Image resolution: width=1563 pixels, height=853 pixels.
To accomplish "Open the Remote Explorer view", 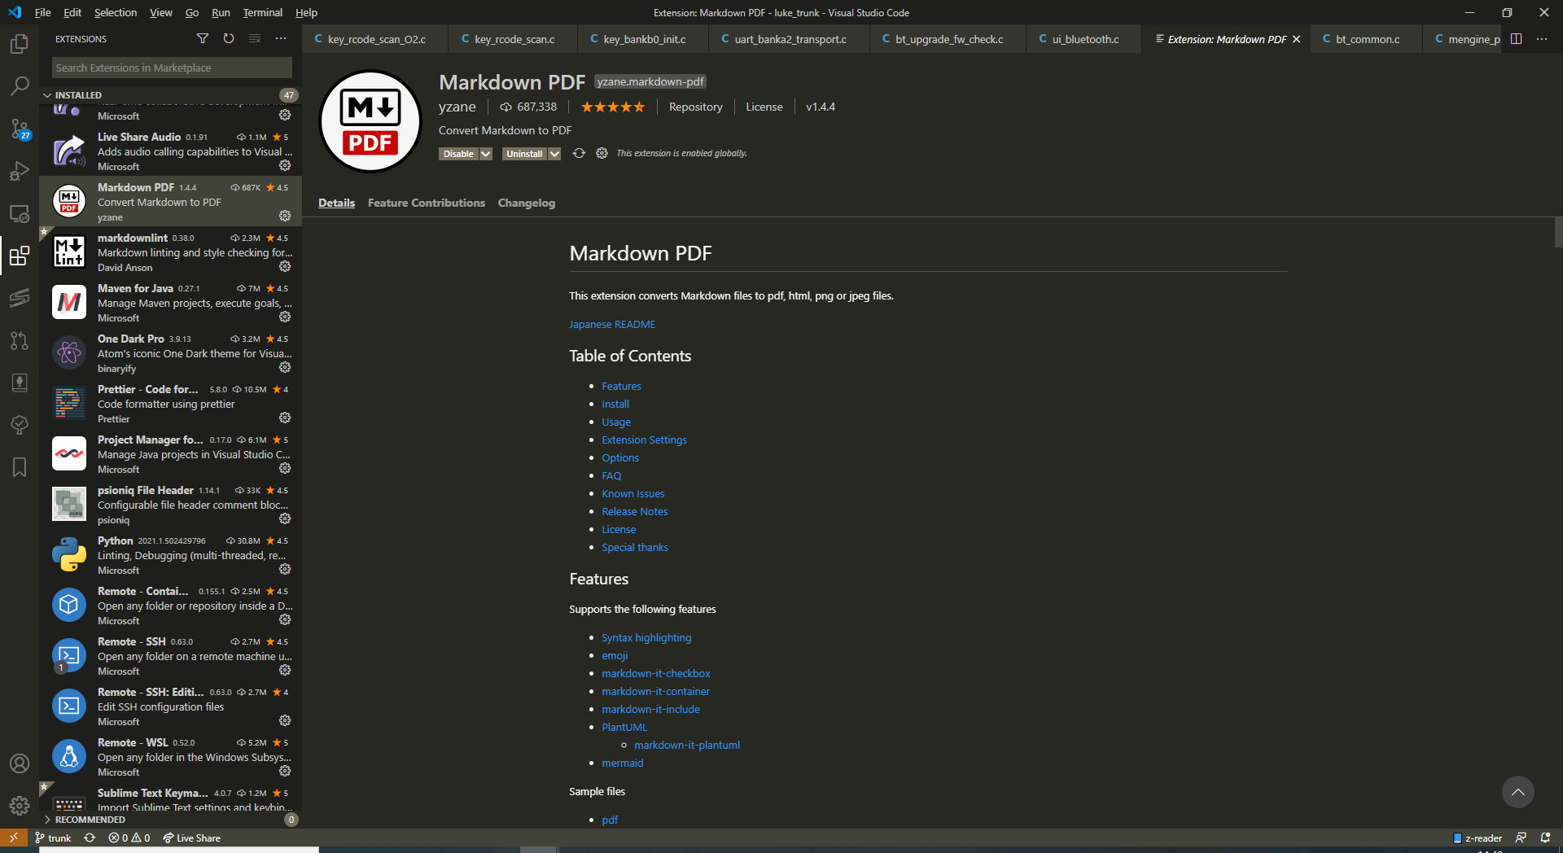I will [20, 214].
